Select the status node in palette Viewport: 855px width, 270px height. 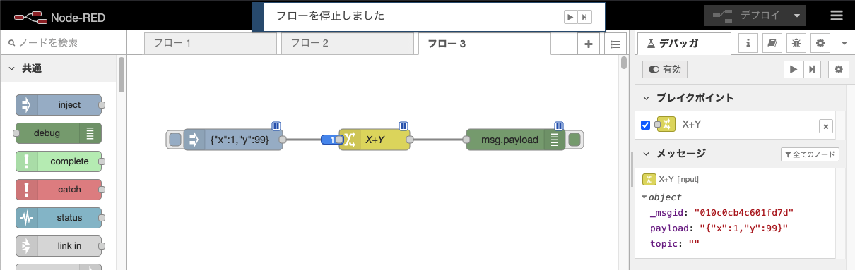point(59,218)
